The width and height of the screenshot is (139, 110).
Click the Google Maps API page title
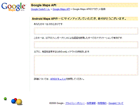tap(44, 5)
